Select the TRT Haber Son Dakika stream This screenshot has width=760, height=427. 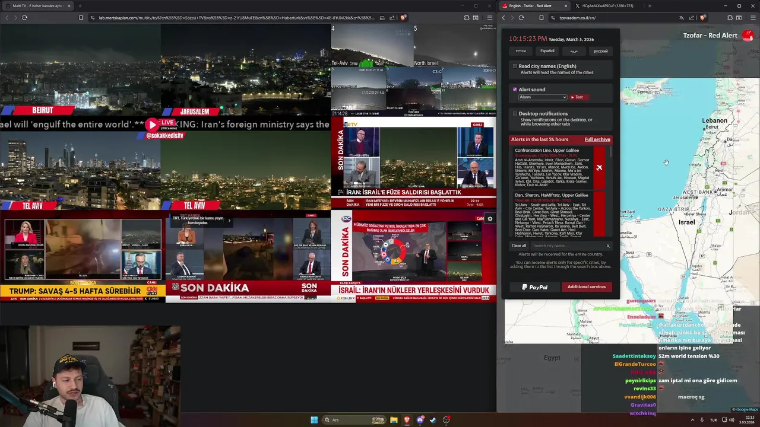point(248,257)
